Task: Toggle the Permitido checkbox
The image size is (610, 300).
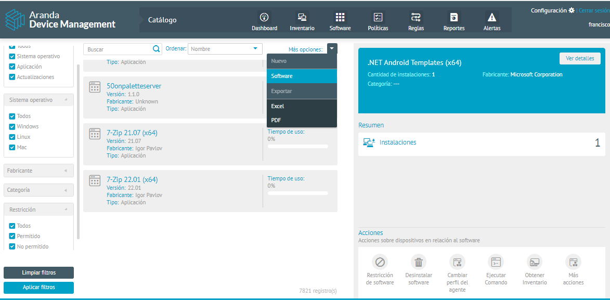Action: pyautogui.click(x=12, y=236)
